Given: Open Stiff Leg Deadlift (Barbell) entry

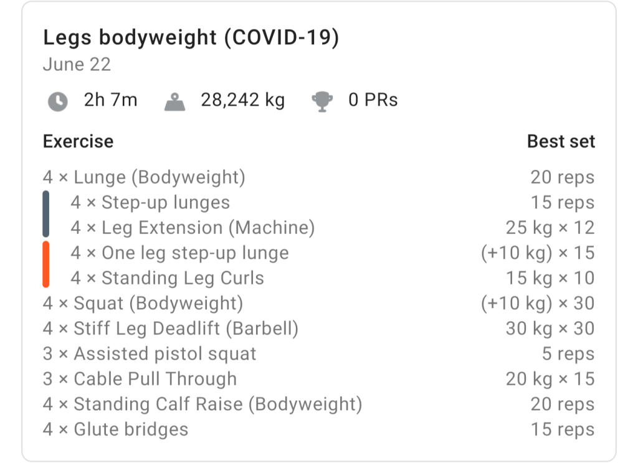Looking at the screenshot, I should (170, 329).
